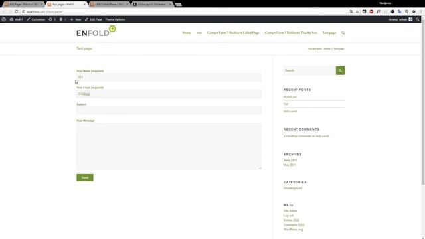Open the Uncategorized category
Image resolution: width=425 pixels, height=239 pixels.
click(x=293, y=188)
